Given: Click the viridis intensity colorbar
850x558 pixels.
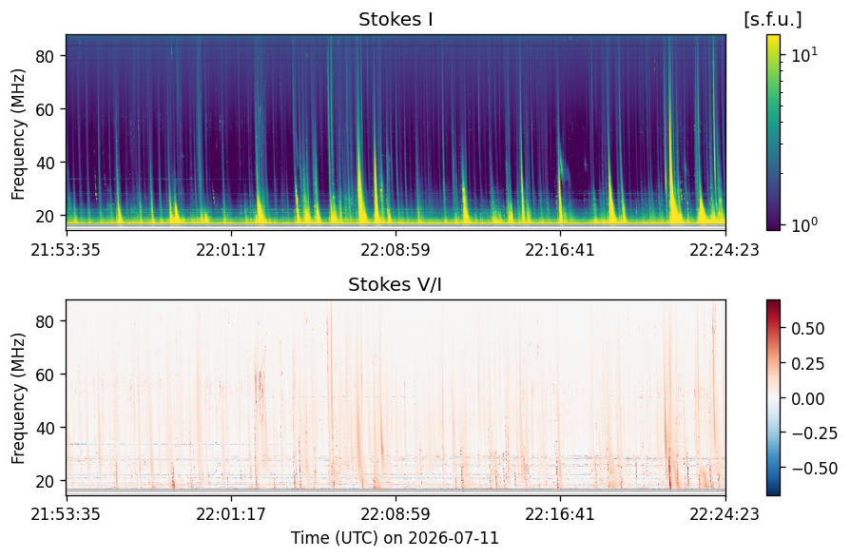Looking at the screenshot, I should coord(774,132).
